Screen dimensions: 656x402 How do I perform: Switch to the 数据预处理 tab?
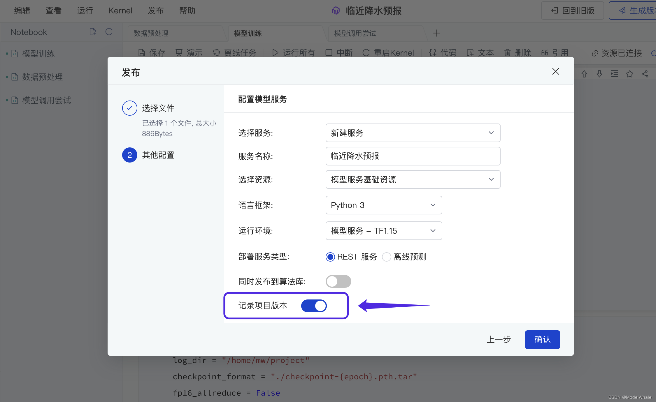(x=151, y=33)
